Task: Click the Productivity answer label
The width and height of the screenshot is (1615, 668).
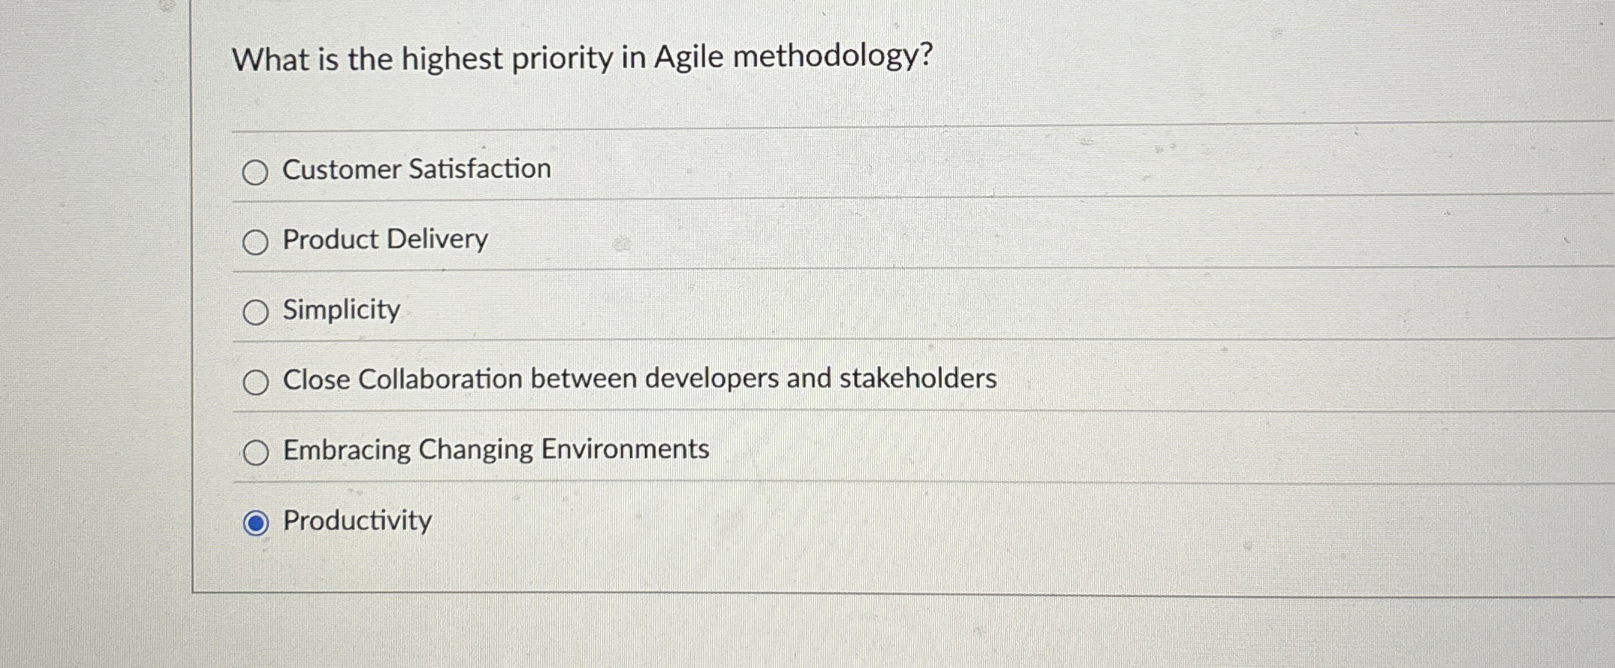Action: coord(356,521)
